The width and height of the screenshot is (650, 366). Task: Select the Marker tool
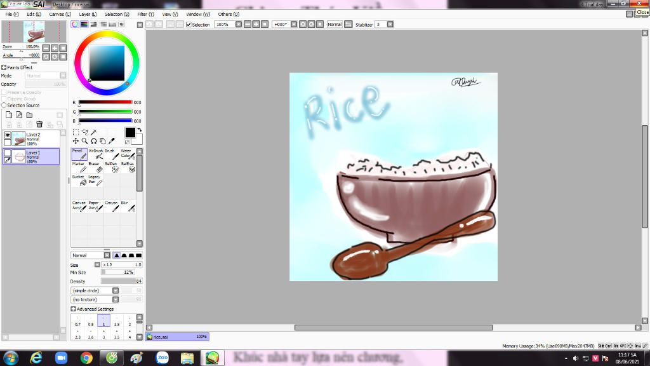(x=79, y=167)
